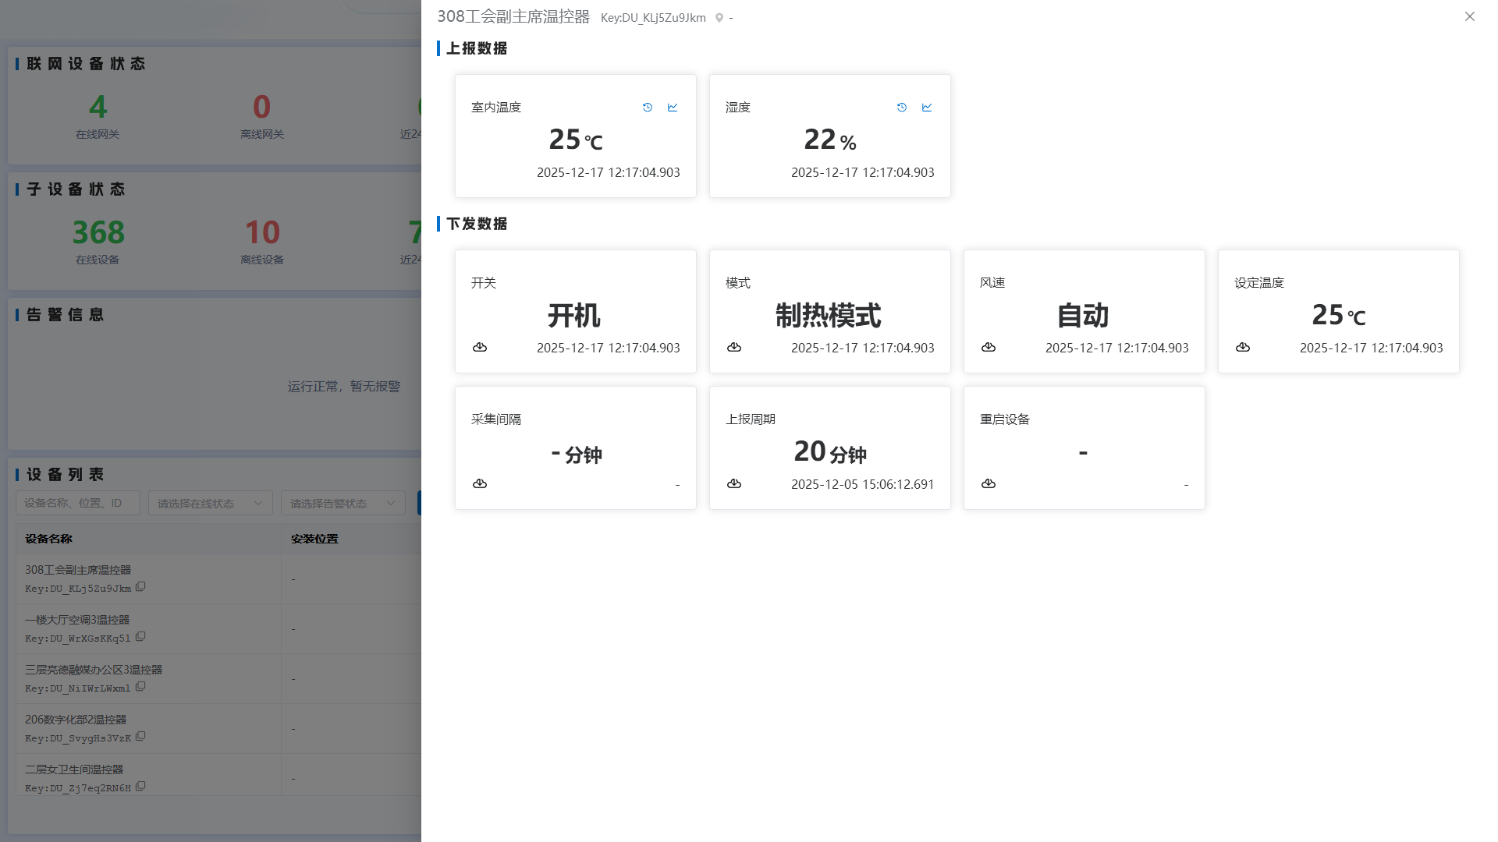
Task: Click cloud download icon on 开关 card
Action: (480, 347)
